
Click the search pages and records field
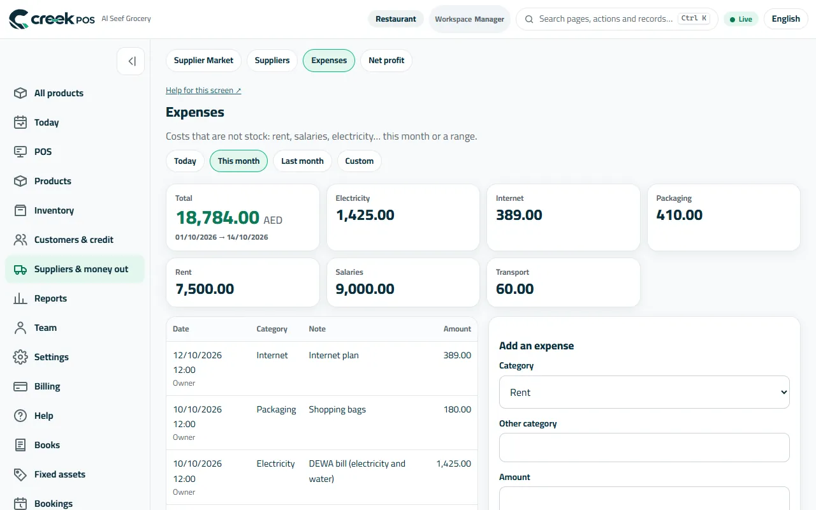(x=616, y=19)
